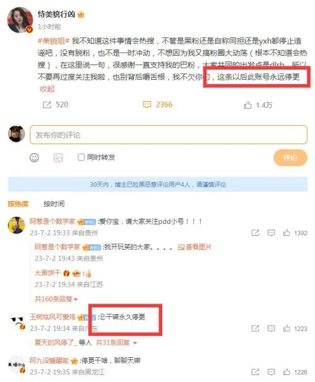Open the 查看图片 link
This screenshot has width=315, height=382.
(194, 247)
